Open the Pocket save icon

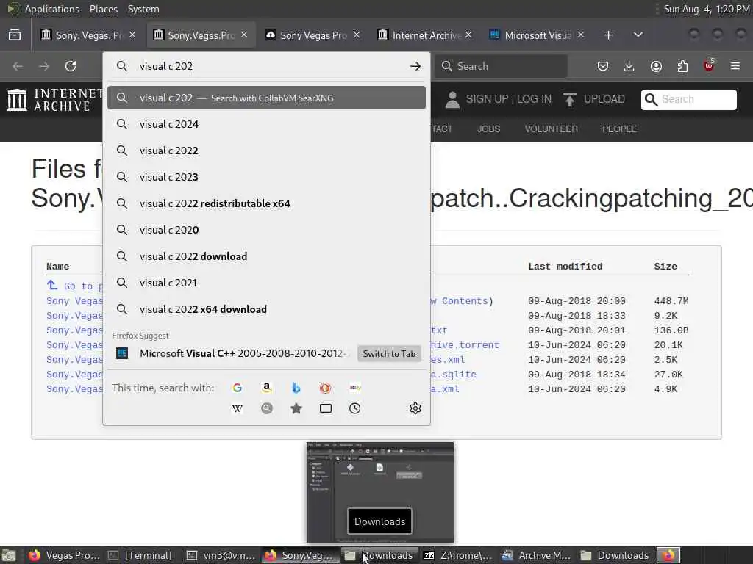(603, 66)
